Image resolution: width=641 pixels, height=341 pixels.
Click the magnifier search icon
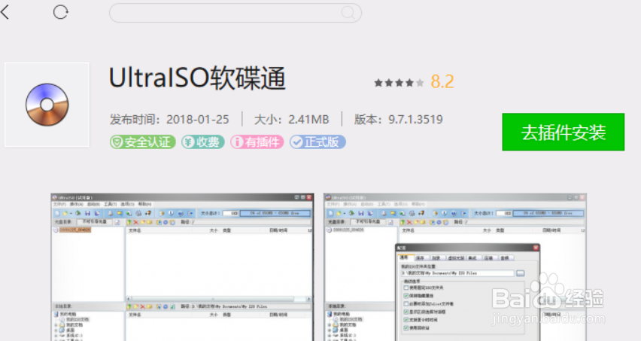[x=348, y=13]
